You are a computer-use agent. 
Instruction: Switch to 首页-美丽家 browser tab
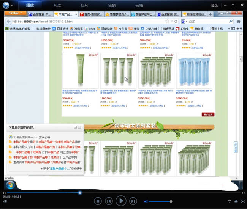(91, 14)
